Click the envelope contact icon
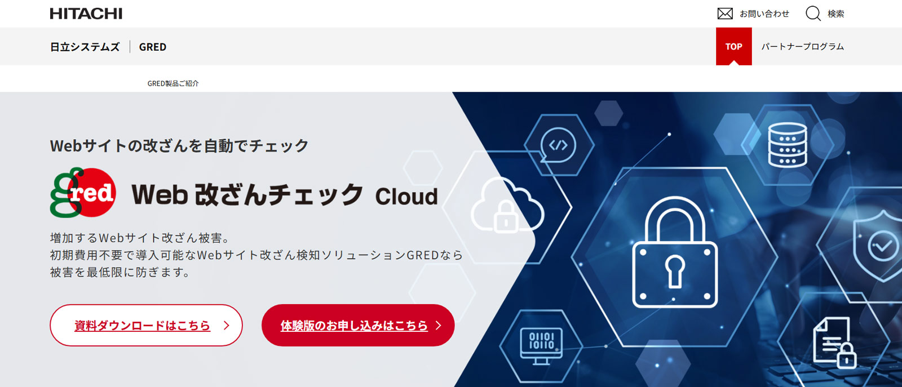This screenshot has width=902, height=387. (x=725, y=14)
